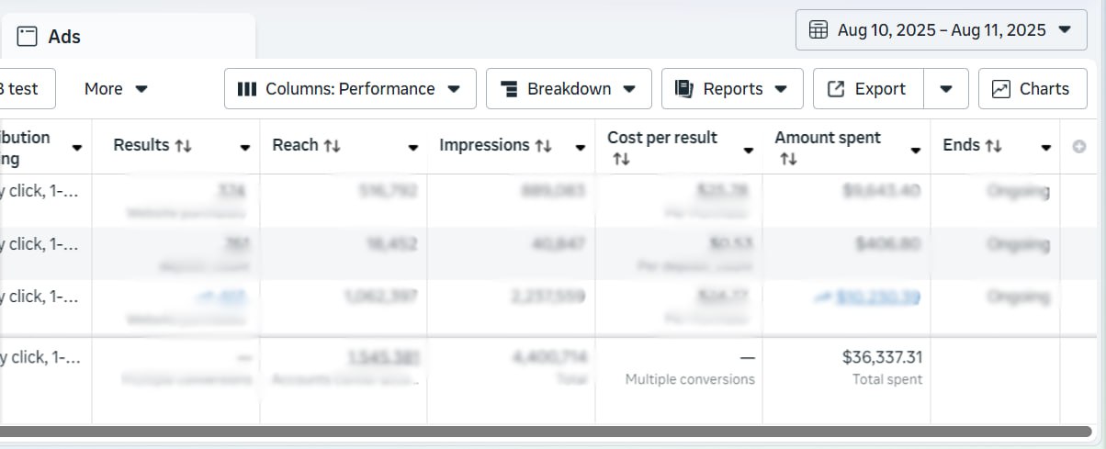The height and width of the screenshot is (449, 1106).
Task: Sort Reach column with arrows icon
Action: 333,146
